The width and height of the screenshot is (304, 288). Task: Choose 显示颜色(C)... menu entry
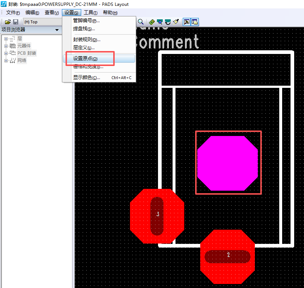[x=99, y=78]
